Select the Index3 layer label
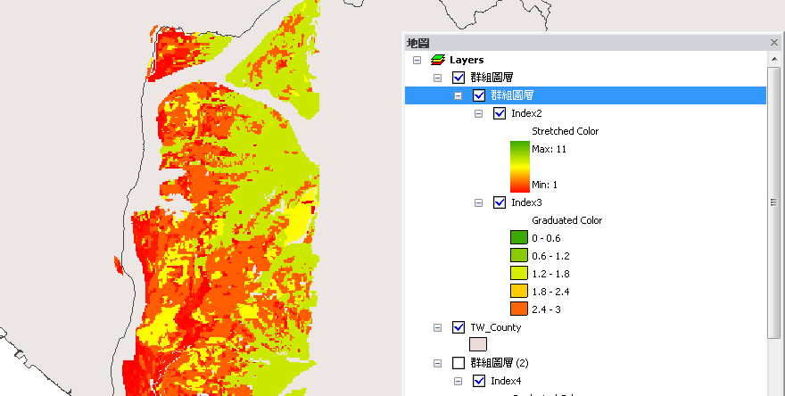Screen dimensions: 785x396 click(526, 202)
